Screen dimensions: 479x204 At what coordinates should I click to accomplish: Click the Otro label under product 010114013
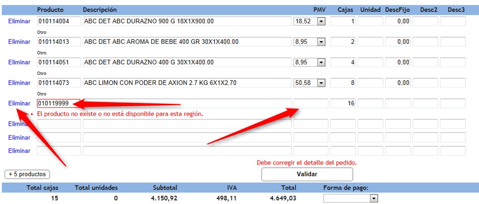42,53
